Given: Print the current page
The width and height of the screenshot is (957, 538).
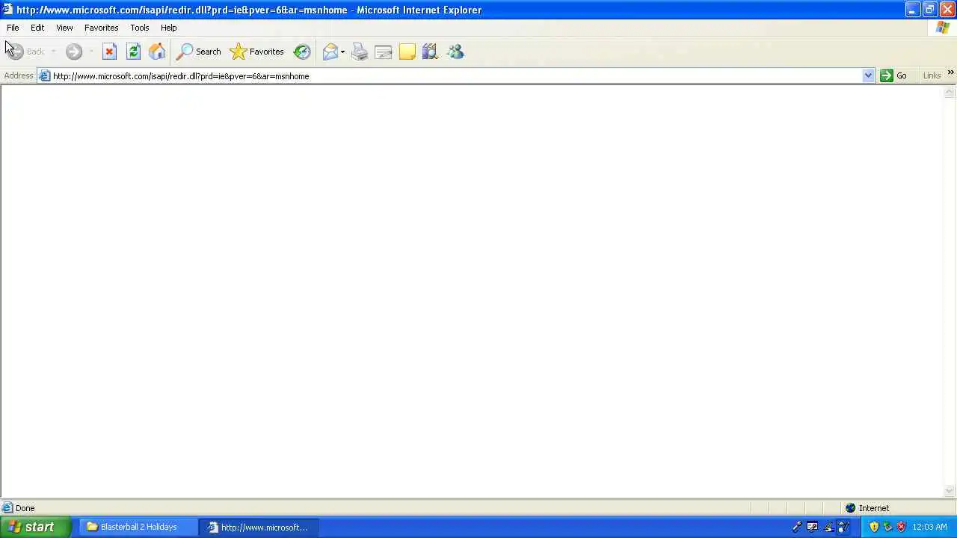Looking at the screenshot, I should pos(360,52).
